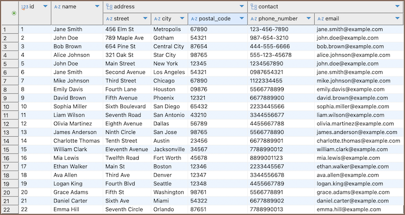Select the postal_code column header
Image resolution: width=405 pixels, height=215 pixels.
(x=217, y=18)
